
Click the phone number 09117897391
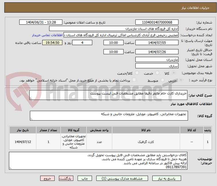click(176, 167)
